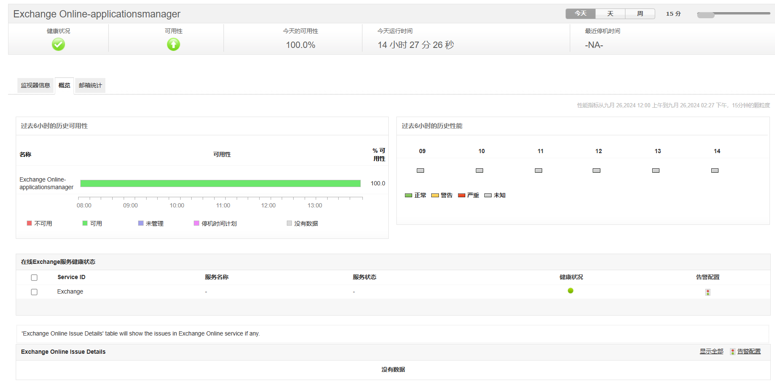Click the green health status checkmark icon
Viewport: 775px width, 386px height.
58,45
